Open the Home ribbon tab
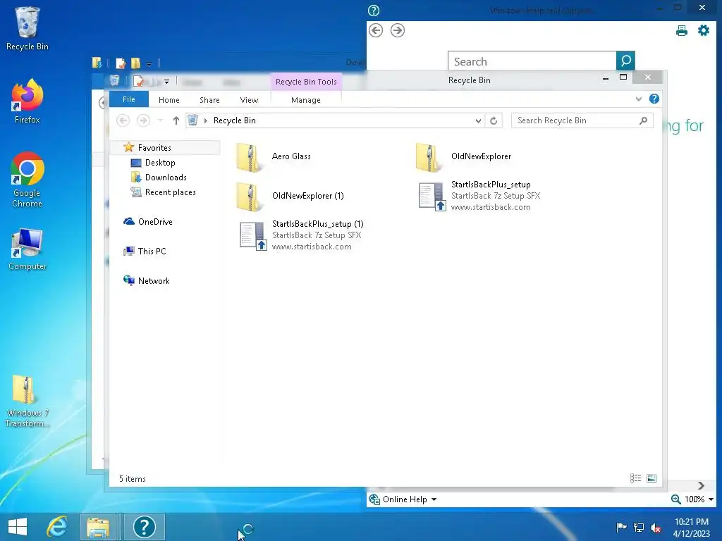Screen dimensions: 722x541 click(x=169, y=100)
